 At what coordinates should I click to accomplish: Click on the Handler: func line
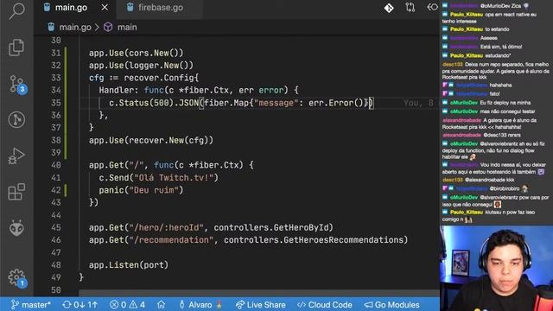click(199, 90)
